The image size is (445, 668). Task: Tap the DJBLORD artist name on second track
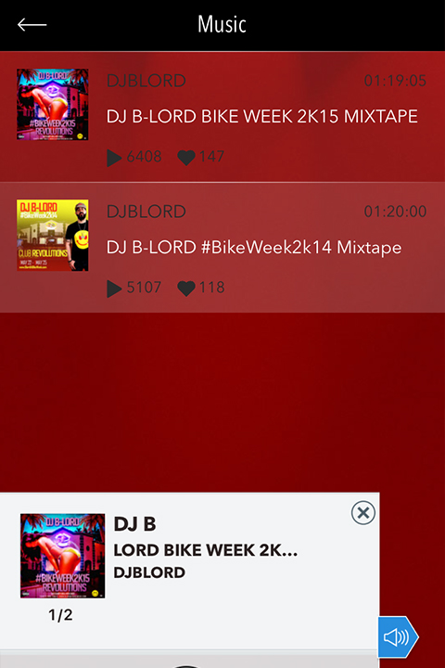click(x=146, y=212)
